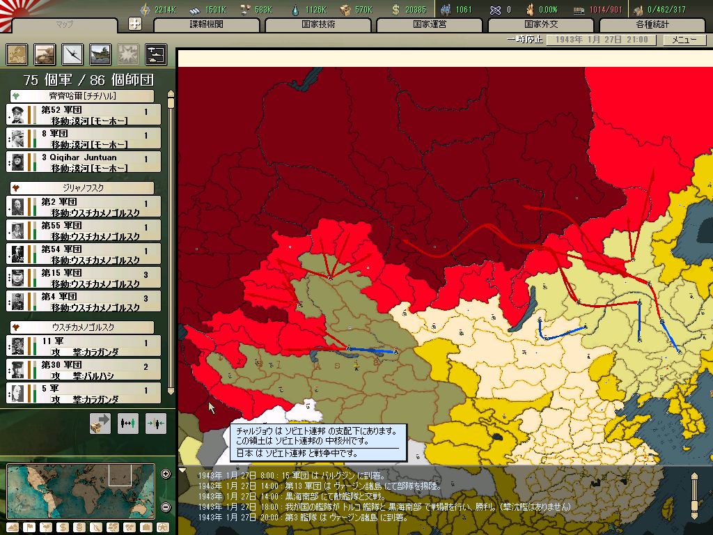Collapse the 齊齊哈爾[チチハル] province group header
The width and height of the screenshot is (713, 535).
(x=82, y=96)
